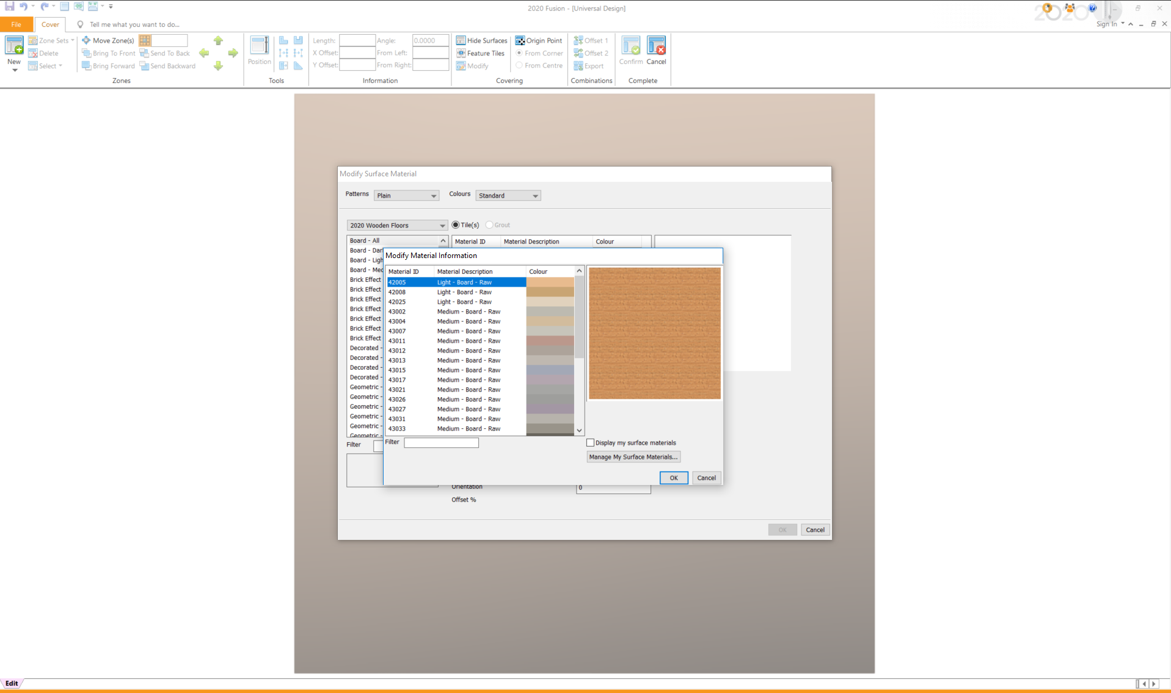This screenshot has width=1171, height=693.
Task: Open the 2020 Wooden Floors dropdown
Action: tap(397, 226)
